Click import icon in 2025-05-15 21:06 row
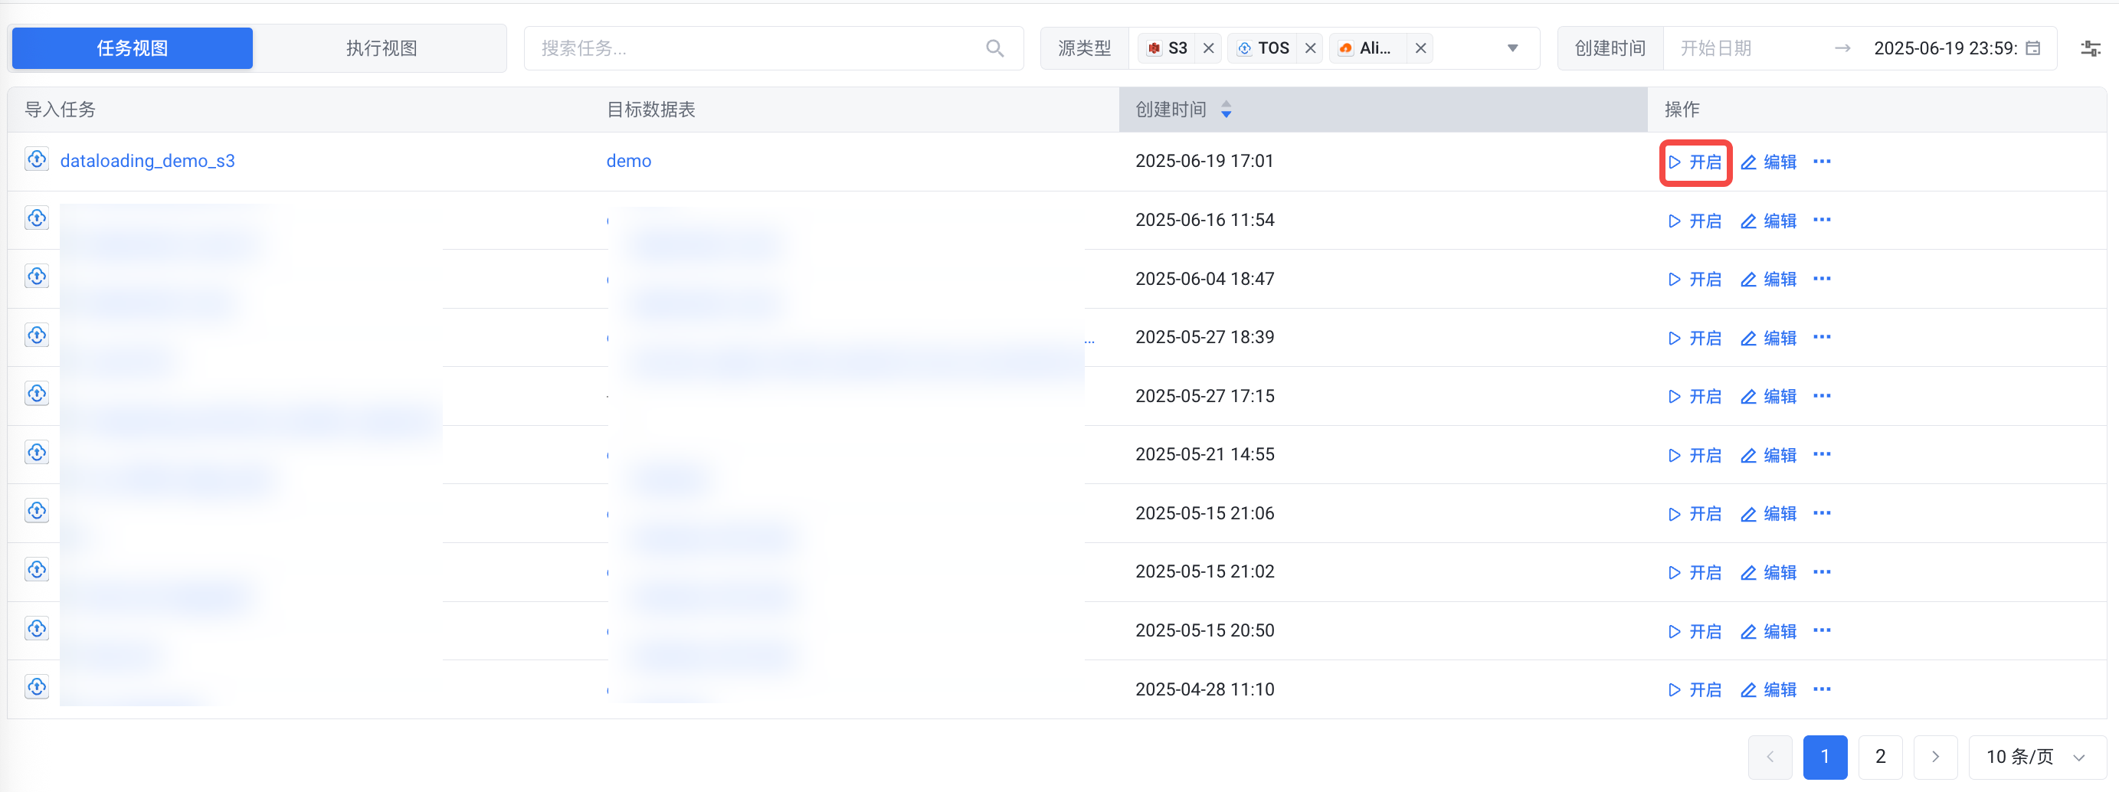The height and width of the screenshot is (792, 2119). 36,511
